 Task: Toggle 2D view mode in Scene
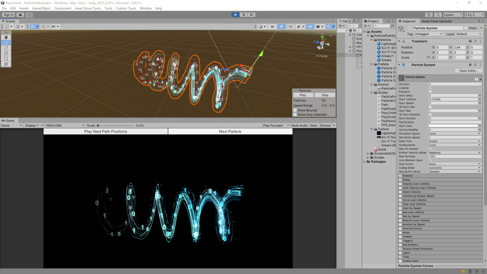[272, 27]
